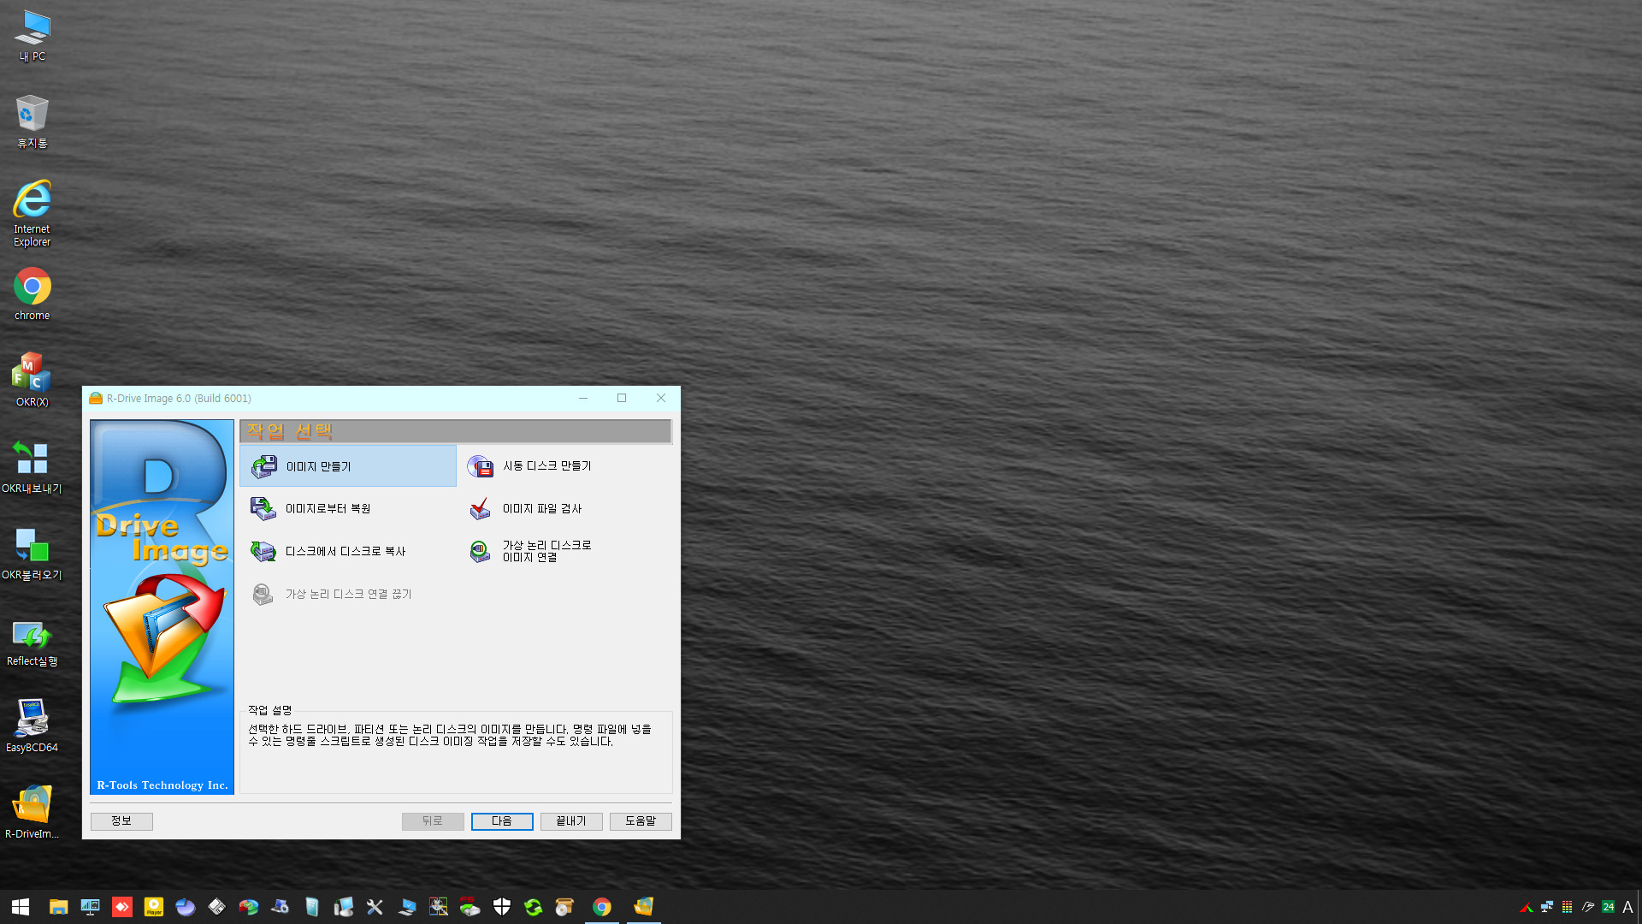Click the 끝내기 button
This screenshot has width=1642, height=924.
571,821
